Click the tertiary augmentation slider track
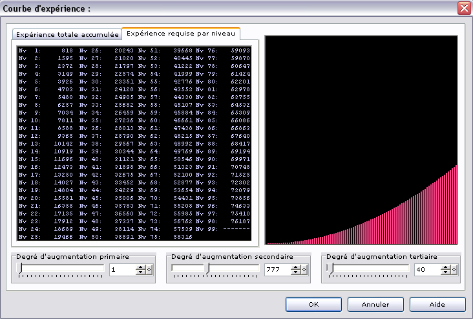Image resolution: width=473 pixels, height=319 pixels. (x=368, y=269)
